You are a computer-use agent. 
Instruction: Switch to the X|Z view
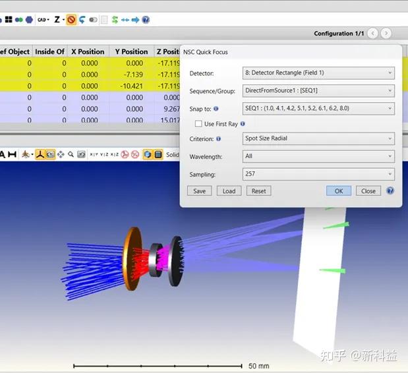click(x=115, y=154)
